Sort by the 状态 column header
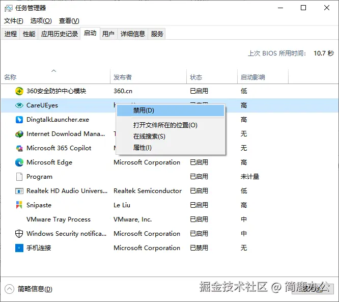339x302 pixels. pyautogui.click(x=212, y=77)
